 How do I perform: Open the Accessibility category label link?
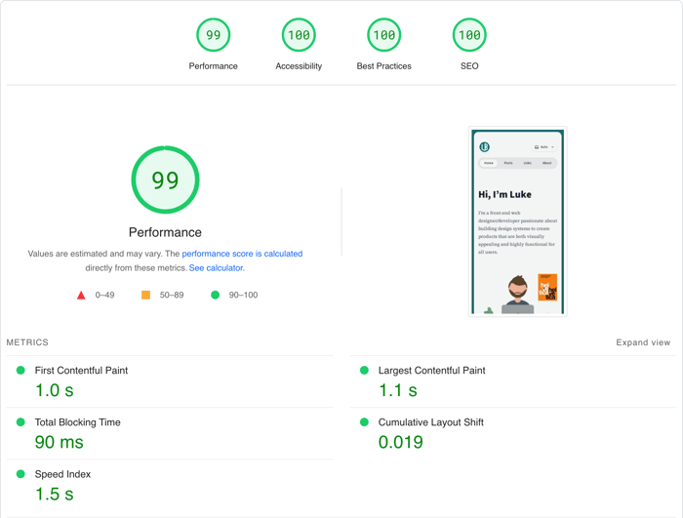299,66
